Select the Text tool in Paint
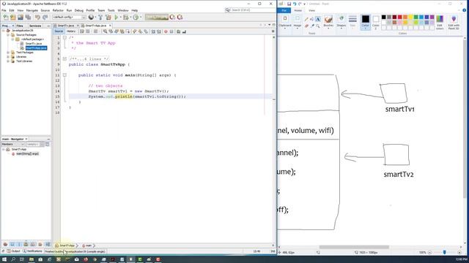 tap(317, 20)
